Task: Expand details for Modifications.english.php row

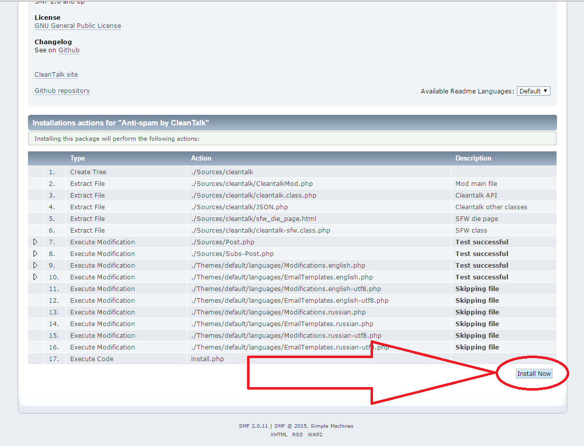Action: tap(35, 265)
